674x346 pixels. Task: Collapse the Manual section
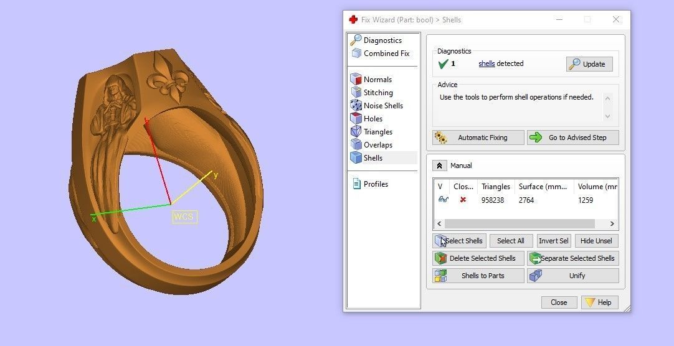(x=439, y=166)
